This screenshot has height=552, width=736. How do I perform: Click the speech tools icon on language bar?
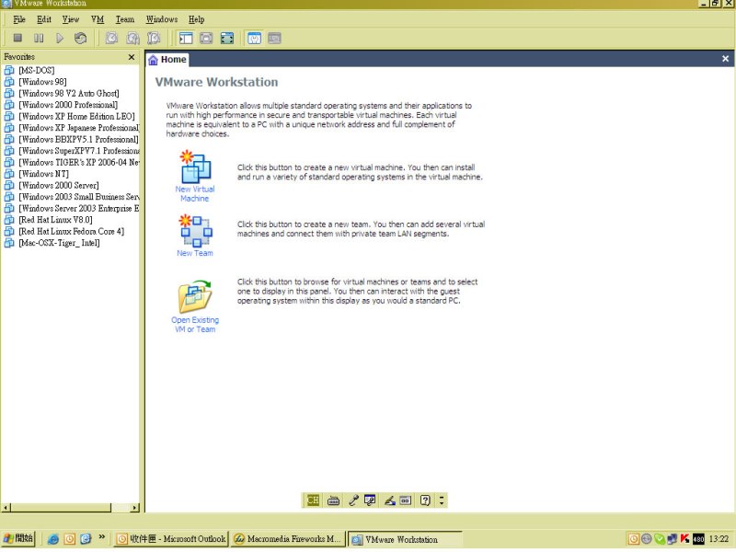[370, 500]
